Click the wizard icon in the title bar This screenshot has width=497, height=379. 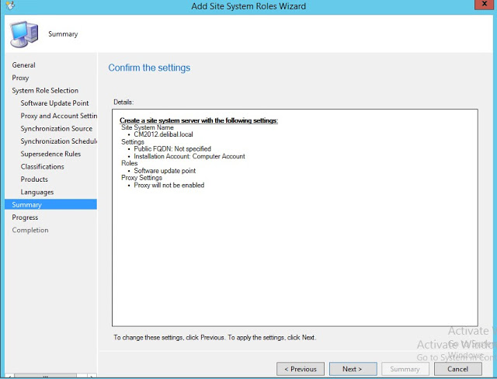pos(8,6)
